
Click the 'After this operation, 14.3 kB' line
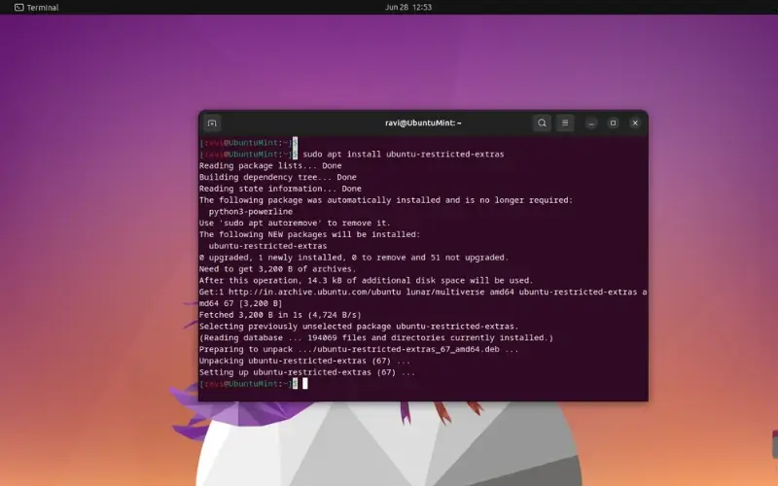point(367,280)
